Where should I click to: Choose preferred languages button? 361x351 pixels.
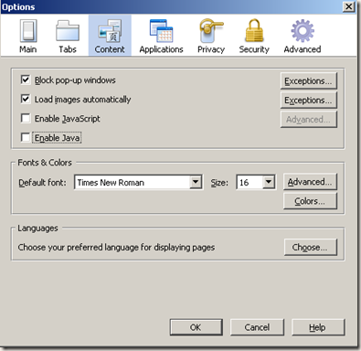311,247
